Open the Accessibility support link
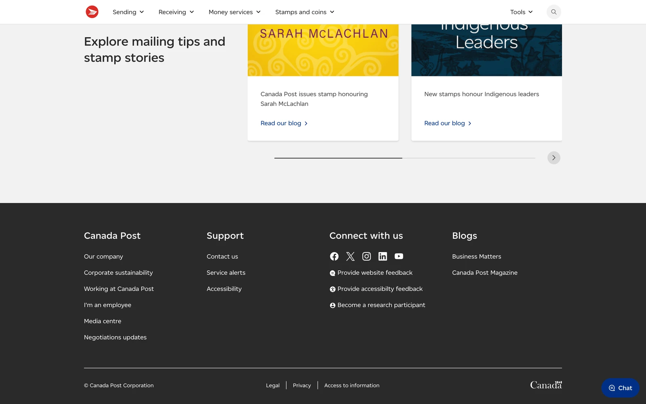 click(224, 289)
